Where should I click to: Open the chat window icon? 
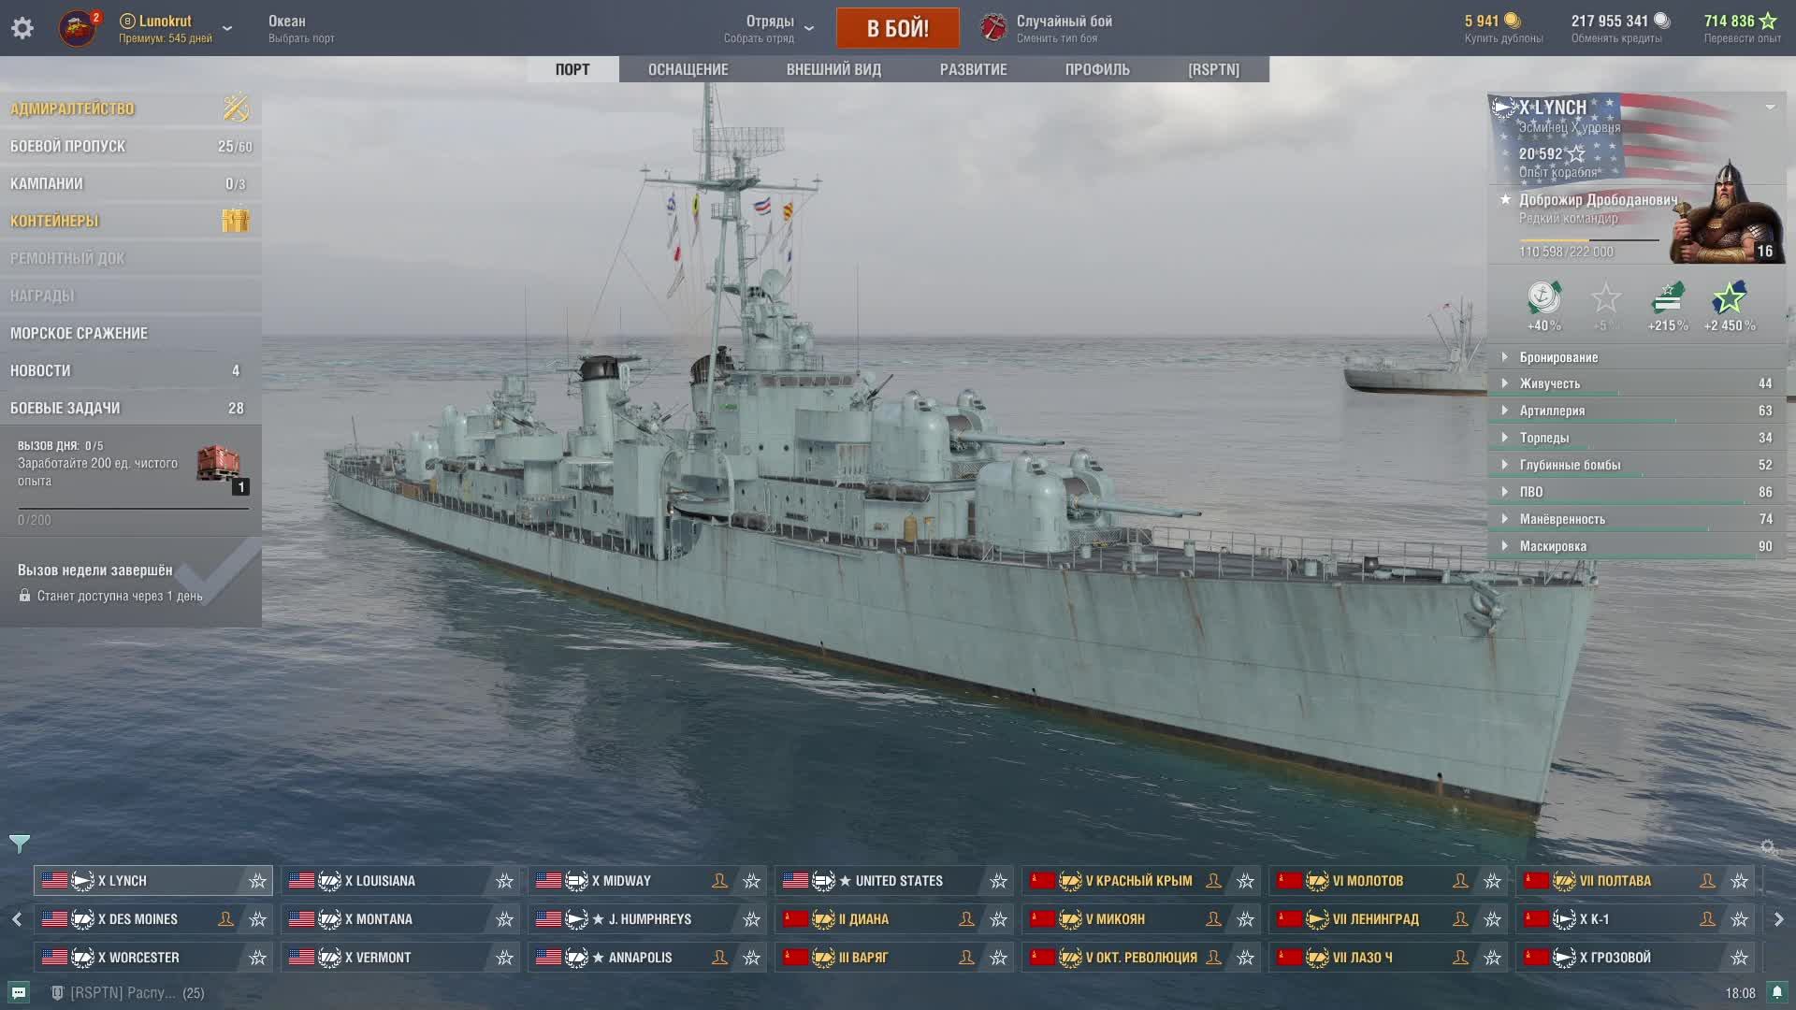(19, 992)
